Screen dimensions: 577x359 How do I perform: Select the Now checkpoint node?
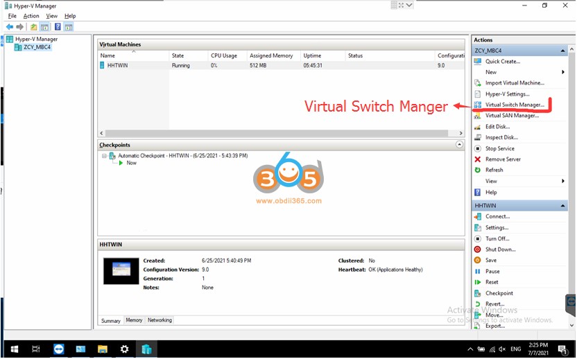131,163
